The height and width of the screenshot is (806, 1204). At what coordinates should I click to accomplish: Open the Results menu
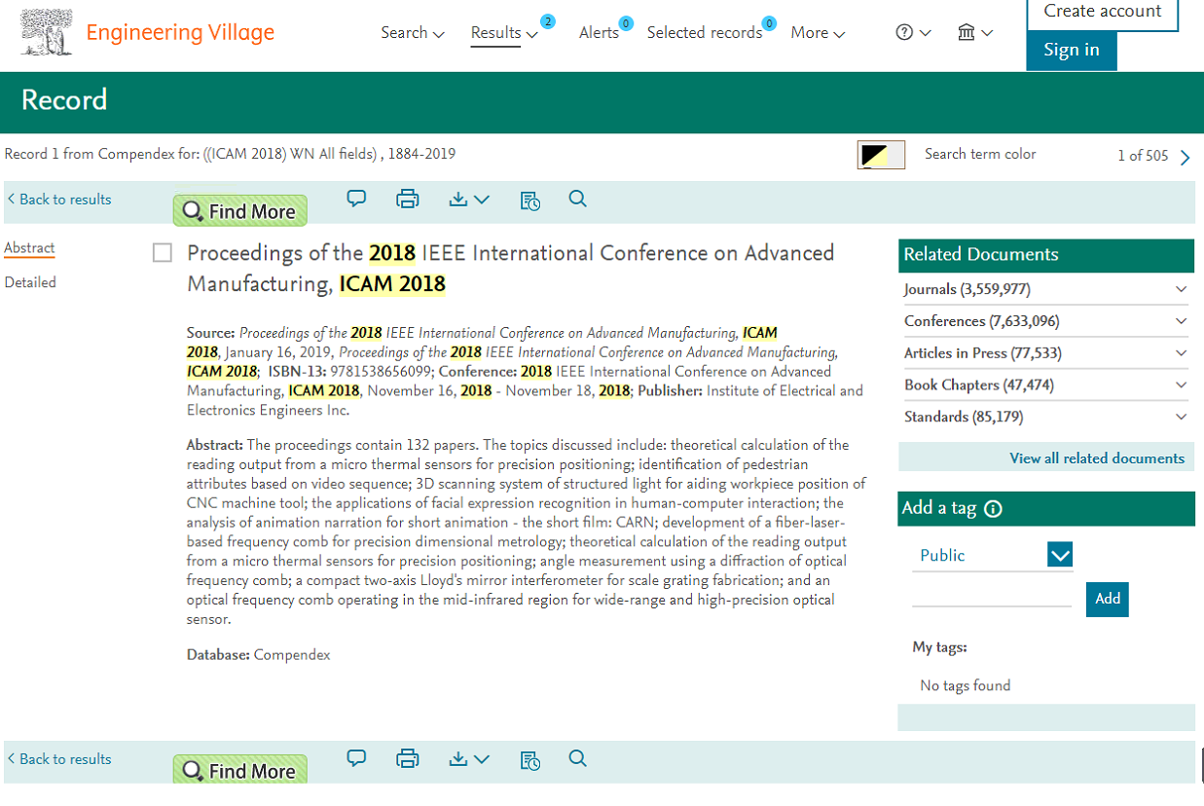click(x=504, y=33)
